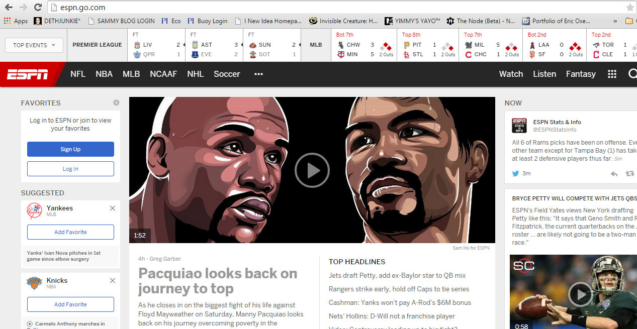Screen dimensions: 637x329
Task: Open Jets draft Petty headline
Action: tap(397, 275)
